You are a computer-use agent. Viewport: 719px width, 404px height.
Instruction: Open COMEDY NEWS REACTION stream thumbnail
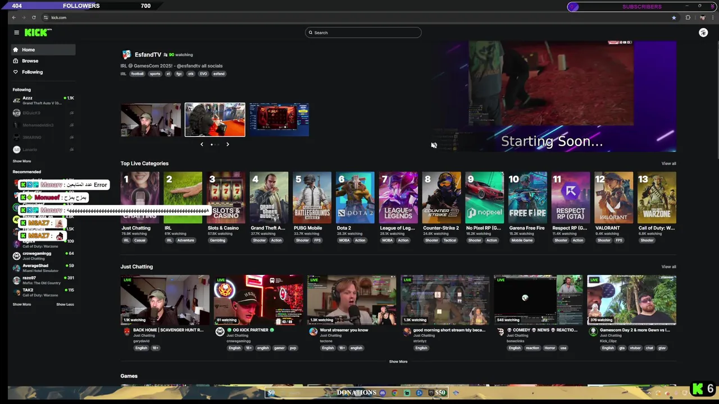(x=538, y=300)
